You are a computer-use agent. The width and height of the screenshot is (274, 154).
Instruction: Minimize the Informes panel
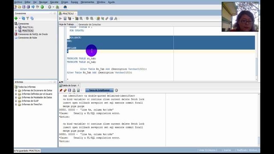click(55, 82)
